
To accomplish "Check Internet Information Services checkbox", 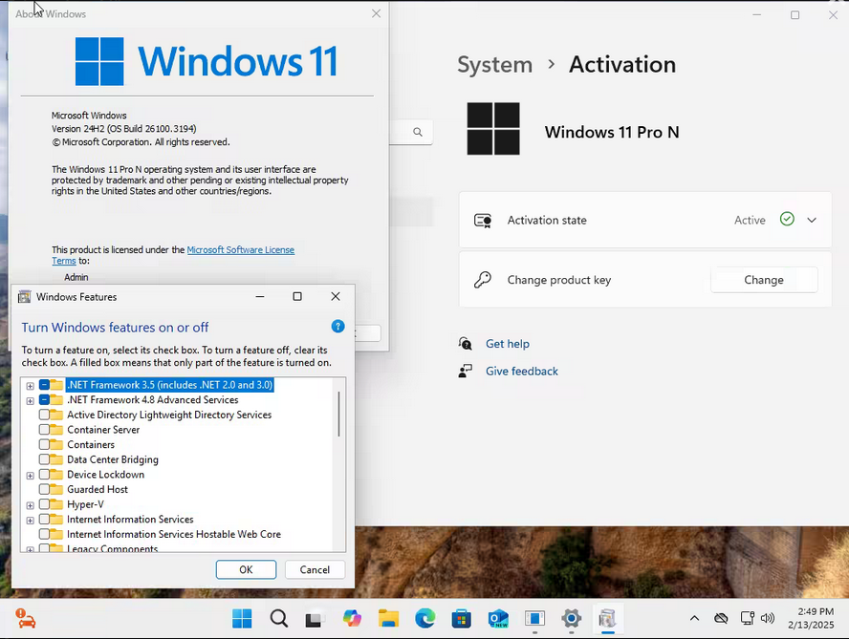I will 44,519.
